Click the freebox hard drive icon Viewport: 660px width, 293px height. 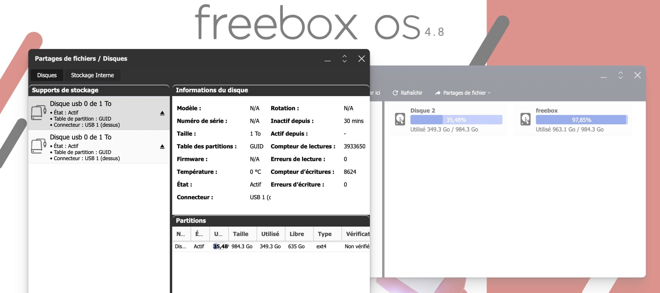[x=525, y=119]
